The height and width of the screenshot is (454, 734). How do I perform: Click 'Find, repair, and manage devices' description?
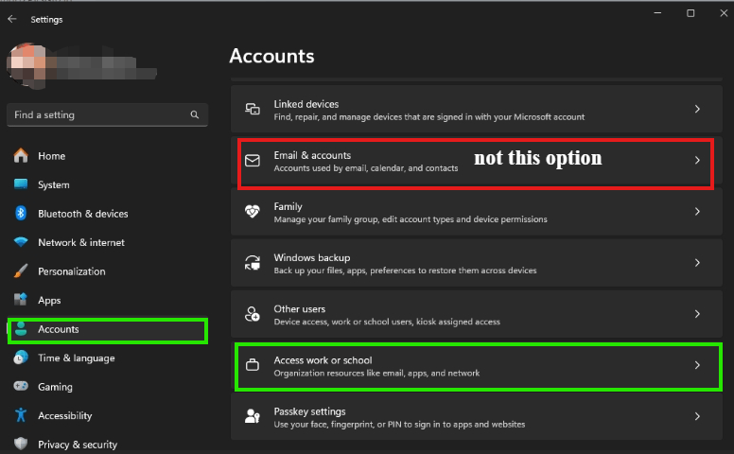point(428,117)
